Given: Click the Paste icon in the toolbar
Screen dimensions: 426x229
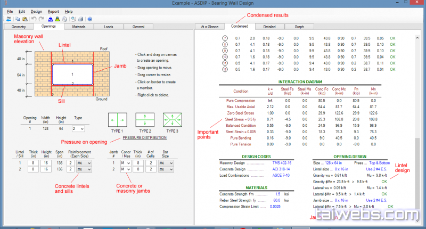Looking at the screenshot, I should [26, 19].
